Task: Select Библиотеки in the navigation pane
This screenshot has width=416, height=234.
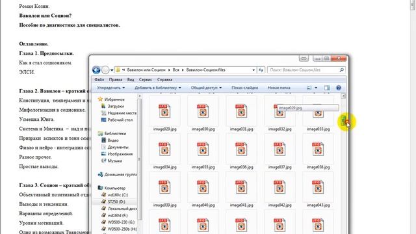Action: pyautogui.click(x=112, y=133)
